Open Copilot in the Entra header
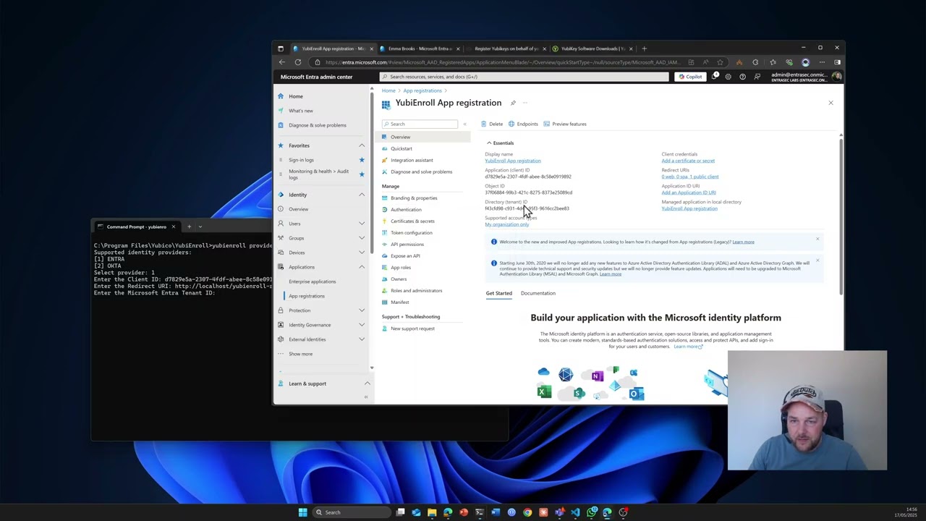926x521 pixels. click(690, 77)
